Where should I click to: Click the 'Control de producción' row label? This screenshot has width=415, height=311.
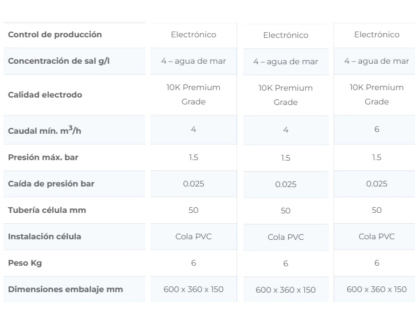pos(55,34)
